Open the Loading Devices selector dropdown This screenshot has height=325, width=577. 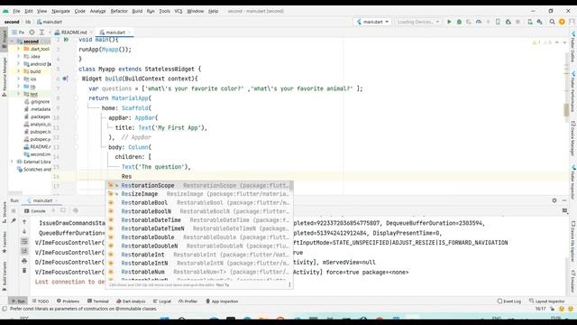click(x=417, y=22)
